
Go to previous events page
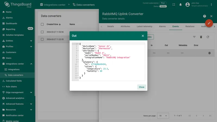(196, 116)
